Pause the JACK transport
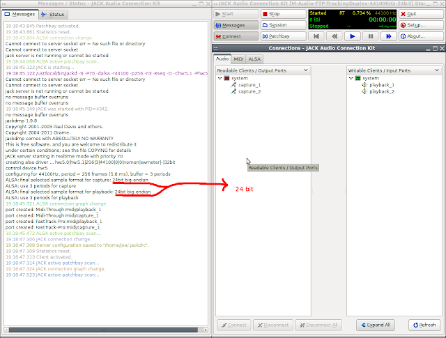The height and width of the screenshot is (338, 446). 371,36
